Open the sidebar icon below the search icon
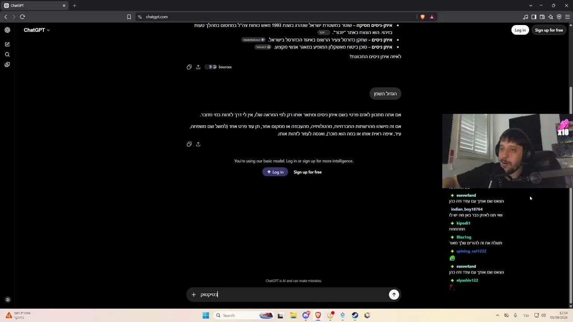 point(7,65)
